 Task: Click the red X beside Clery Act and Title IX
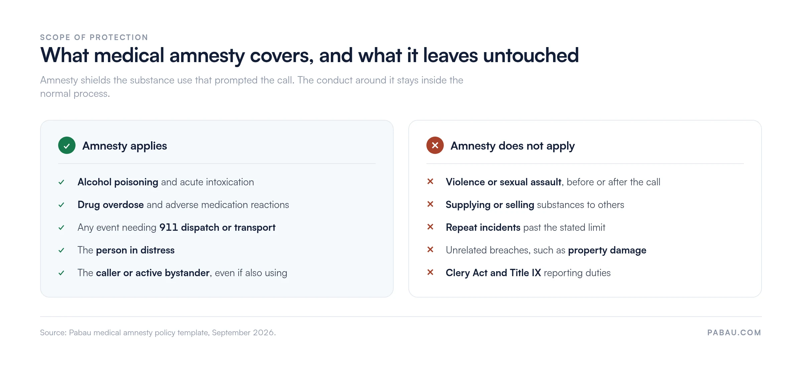coord(430,272)
